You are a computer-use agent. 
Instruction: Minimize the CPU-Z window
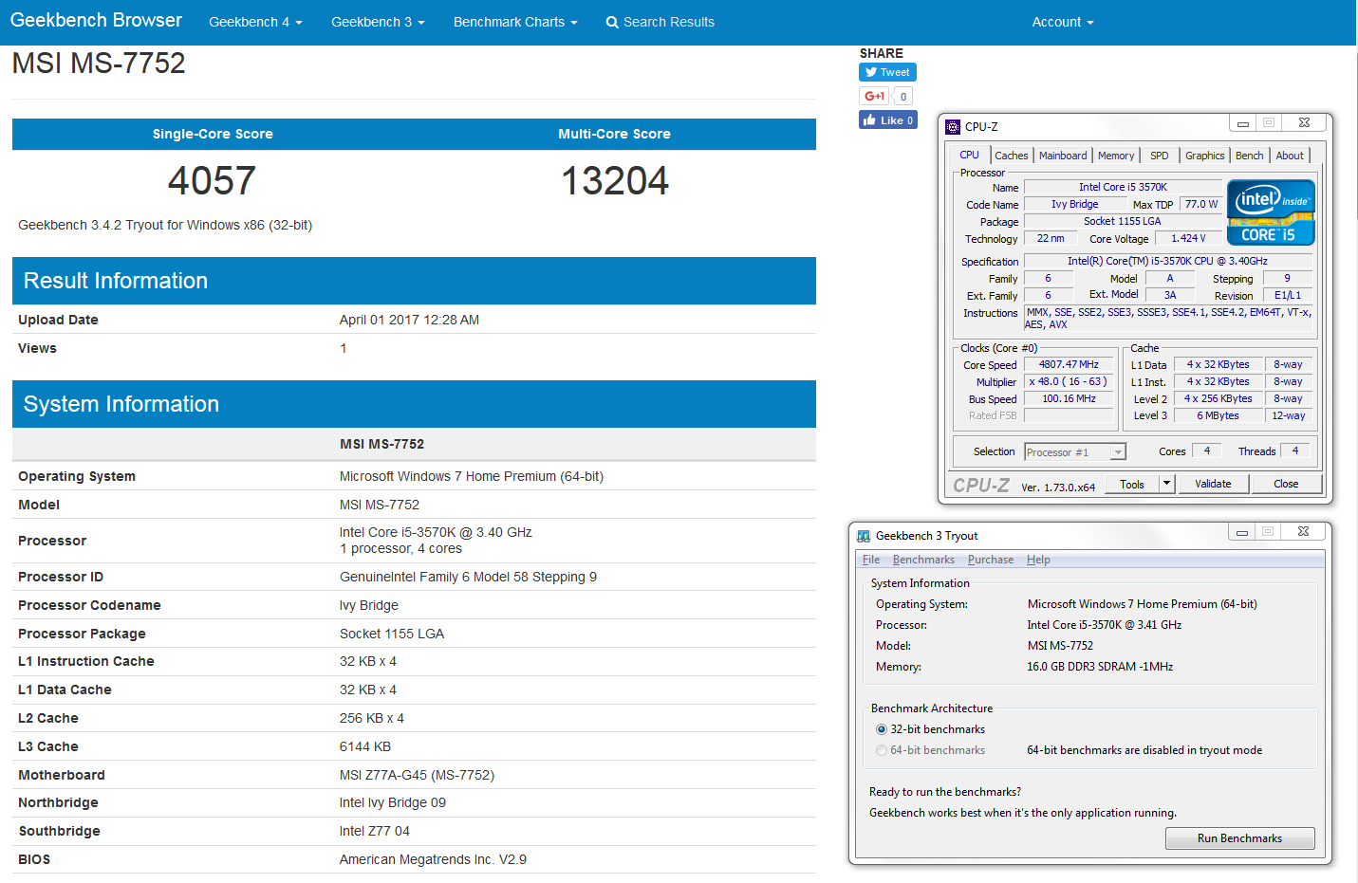(x=1241, y=122)
